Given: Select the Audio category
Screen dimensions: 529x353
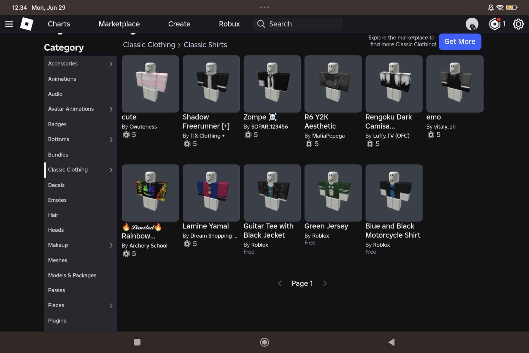Looking at the screenshot, I should pos(80,94).
